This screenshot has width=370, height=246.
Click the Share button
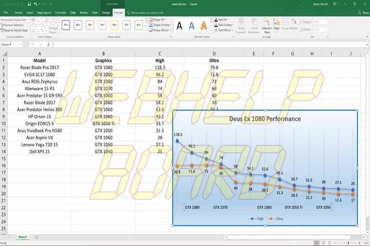(x=363, y=12)
